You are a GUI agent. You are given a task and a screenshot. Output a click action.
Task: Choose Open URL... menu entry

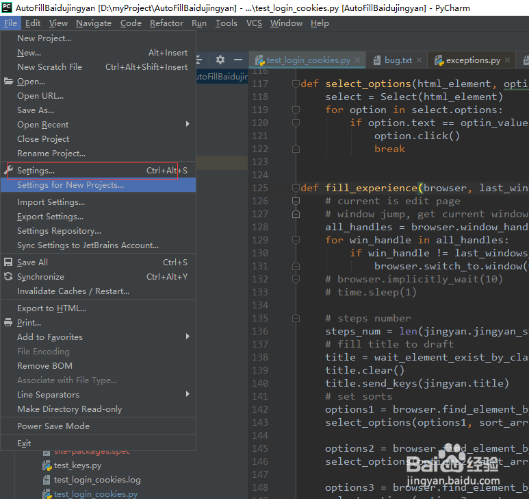coord(98,95)
